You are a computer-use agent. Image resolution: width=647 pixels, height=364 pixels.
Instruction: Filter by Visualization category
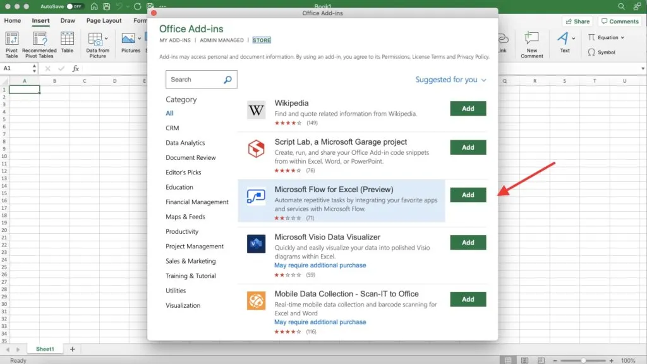(183, 305)
